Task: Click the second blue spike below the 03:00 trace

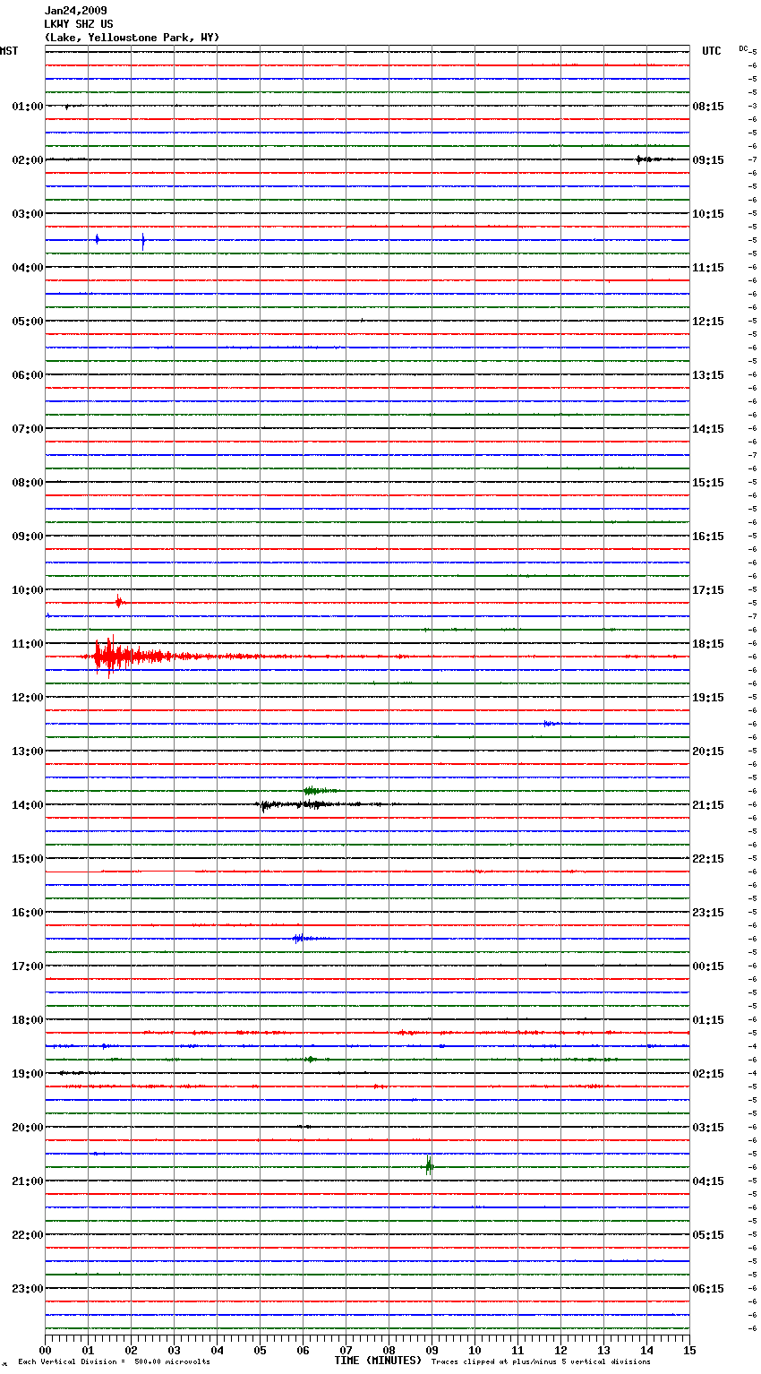Action: point(143,239)
